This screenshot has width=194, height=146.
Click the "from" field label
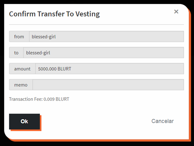click(19, 36)
